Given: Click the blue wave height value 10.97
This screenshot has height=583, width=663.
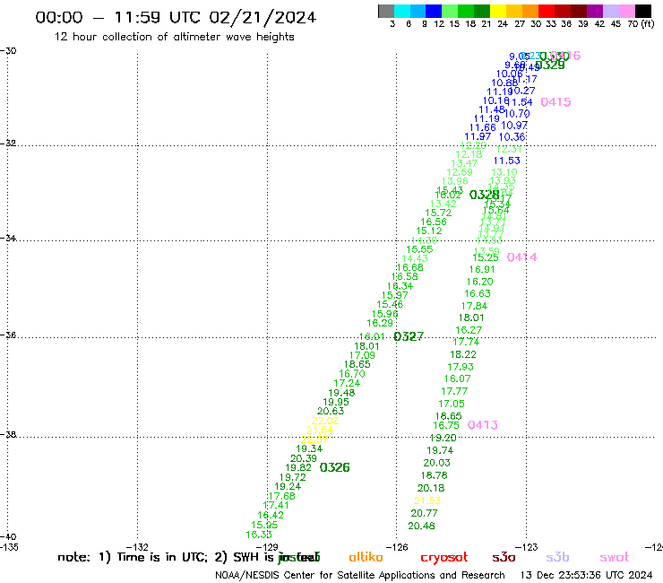Looking at the screenshot, I should (x=514, y=126).
